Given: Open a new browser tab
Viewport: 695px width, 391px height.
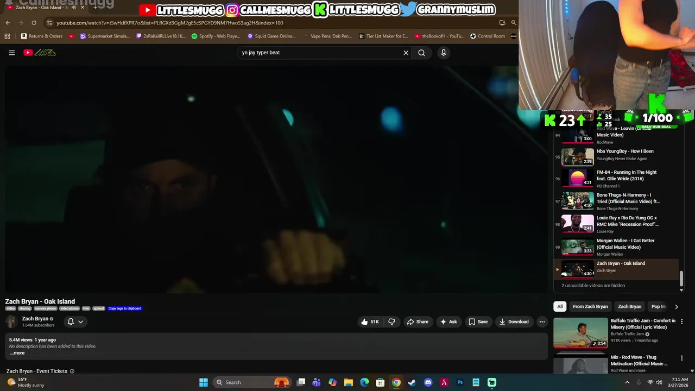Looking at the screenshot, I should click(x=96, y=8).
